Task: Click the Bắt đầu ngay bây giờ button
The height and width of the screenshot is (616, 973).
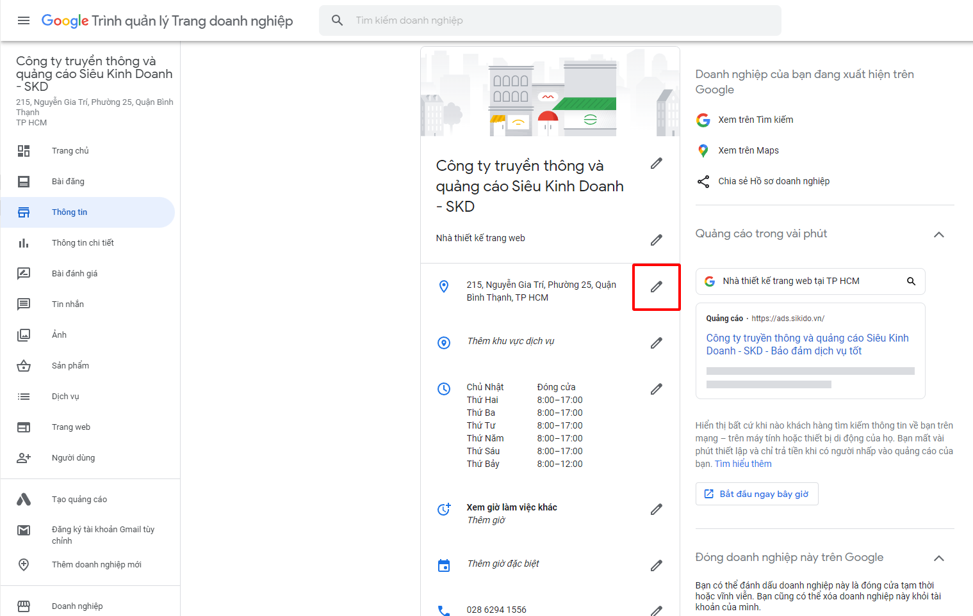Action: click(x=756, y=494)
